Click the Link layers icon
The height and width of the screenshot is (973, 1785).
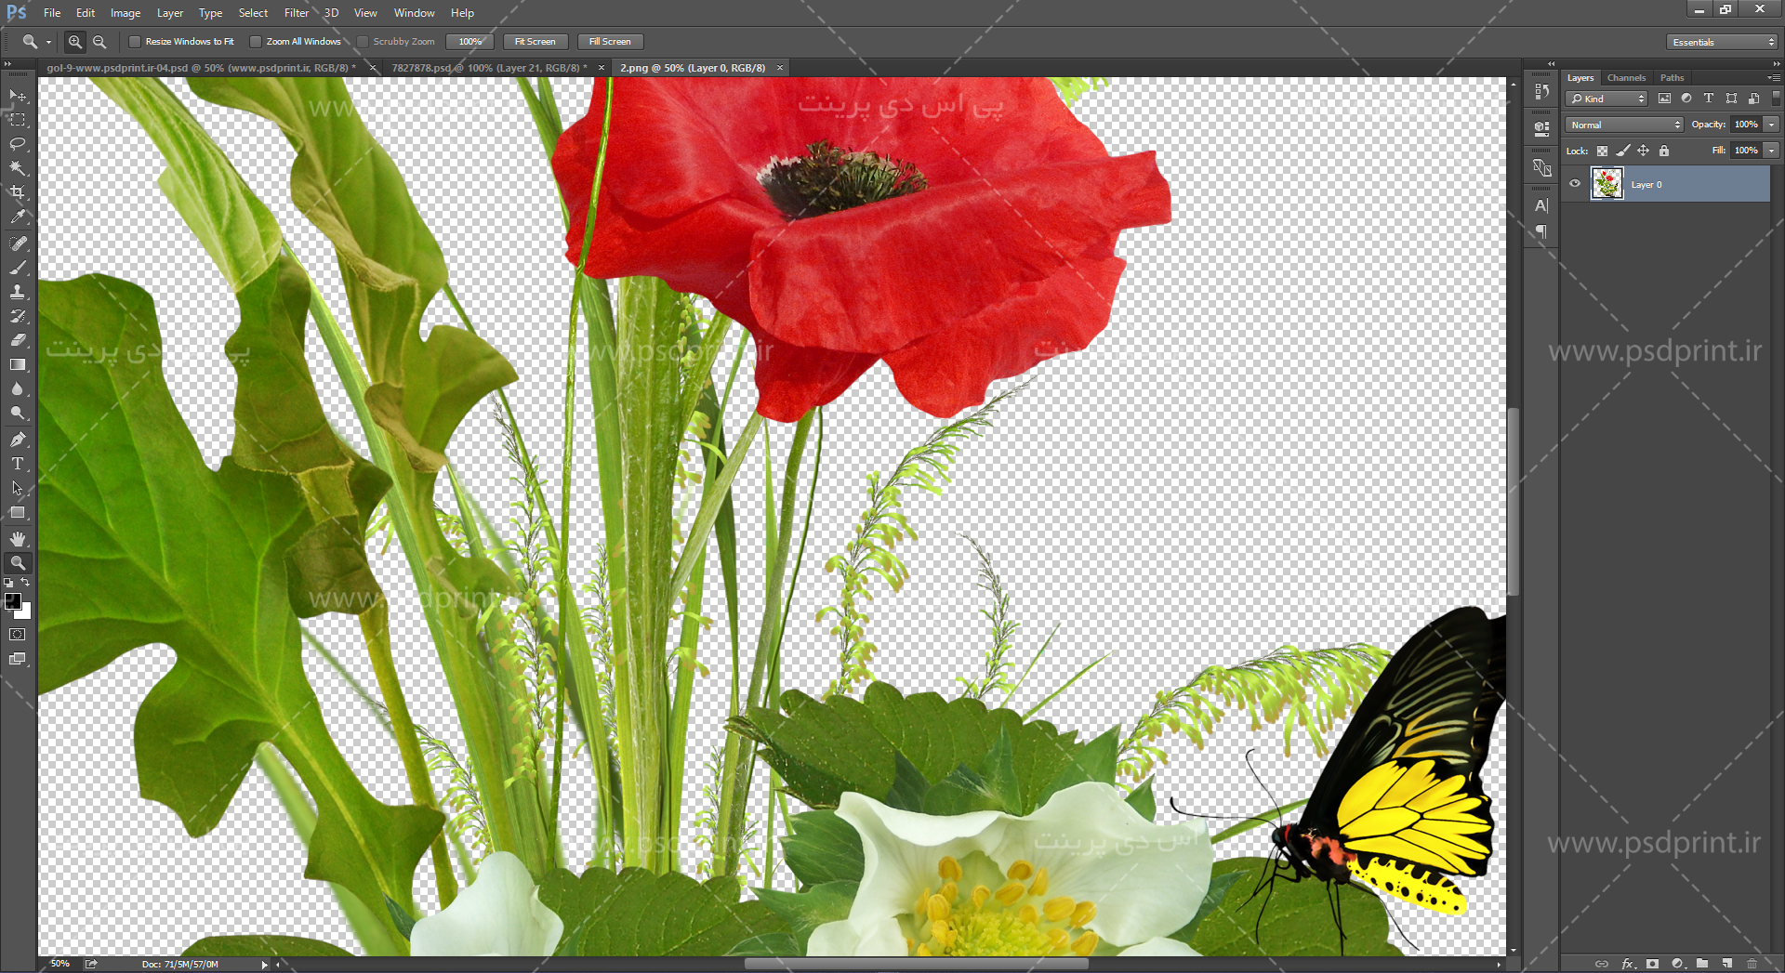1601,964
